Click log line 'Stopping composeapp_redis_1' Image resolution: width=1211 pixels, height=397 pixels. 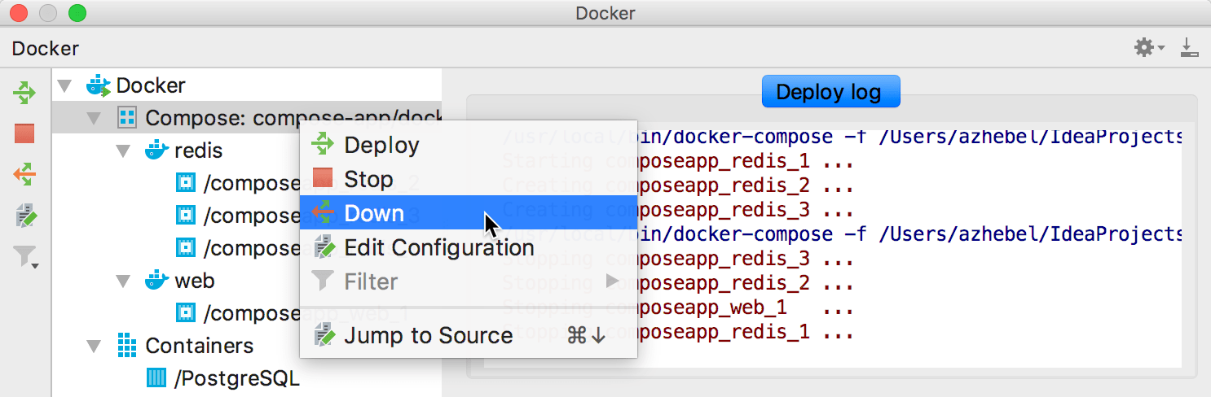pyautogui.click(x=678, y=332)
